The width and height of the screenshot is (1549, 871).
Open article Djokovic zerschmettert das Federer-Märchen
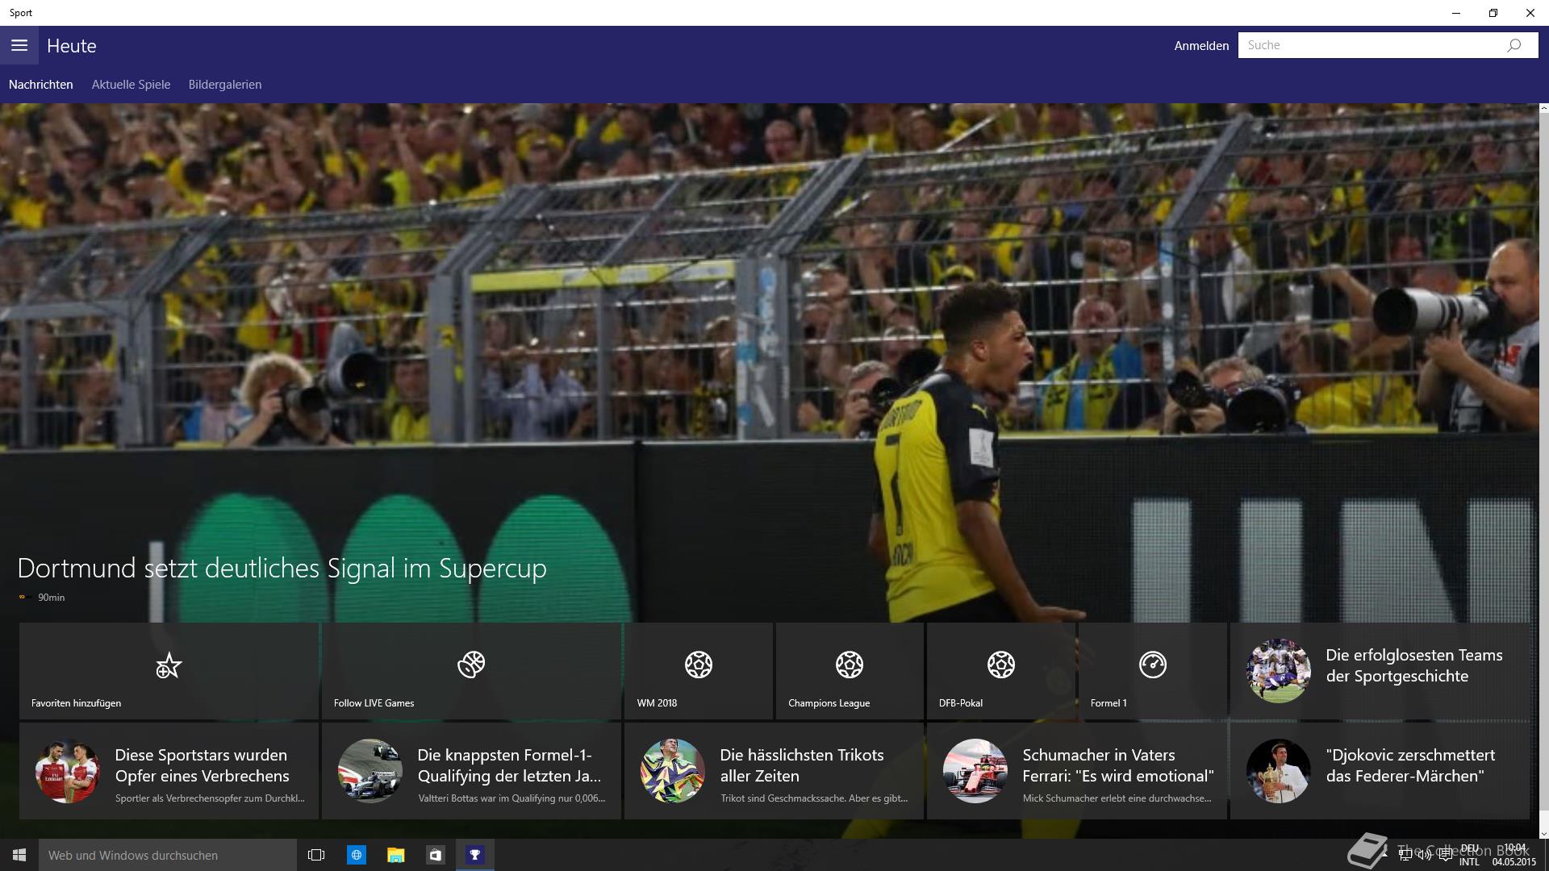[1380, 771]
